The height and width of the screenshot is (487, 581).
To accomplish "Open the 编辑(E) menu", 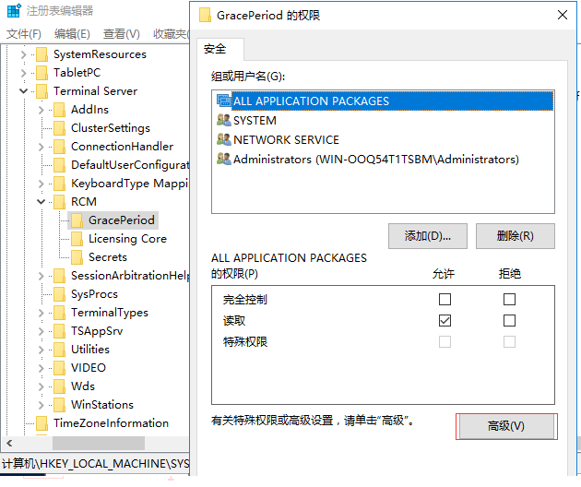I will pyautogui.click(x=72, y=34).
